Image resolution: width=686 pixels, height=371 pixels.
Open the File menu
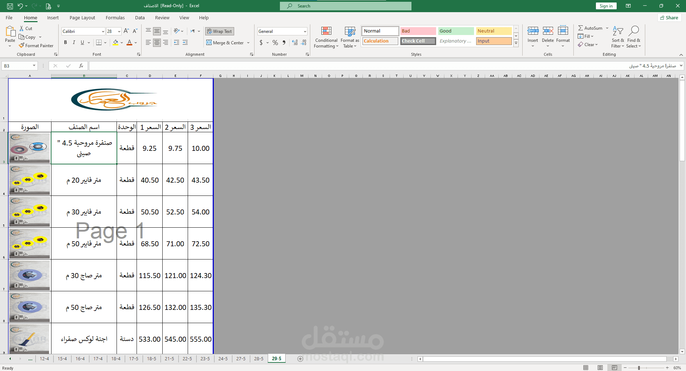coord(9,18)
